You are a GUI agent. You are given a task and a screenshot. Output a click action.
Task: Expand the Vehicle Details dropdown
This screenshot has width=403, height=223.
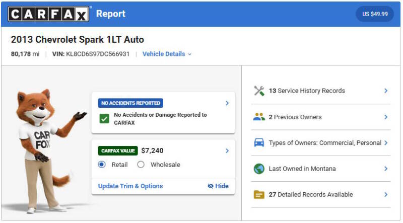click(x=167, y=54)
